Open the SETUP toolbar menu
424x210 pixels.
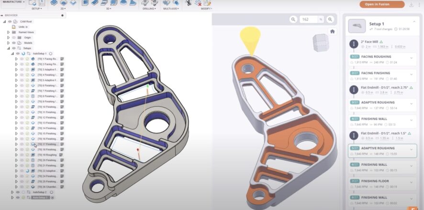pos(37,9)
